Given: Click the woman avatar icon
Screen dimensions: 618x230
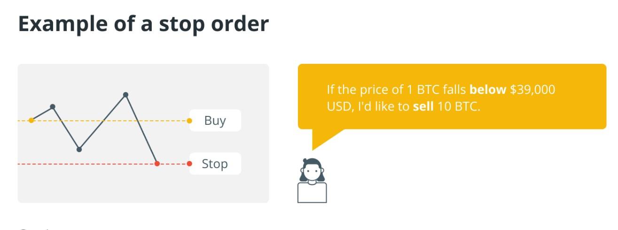Looking at the screenshot, I should (x=312, y=180).
